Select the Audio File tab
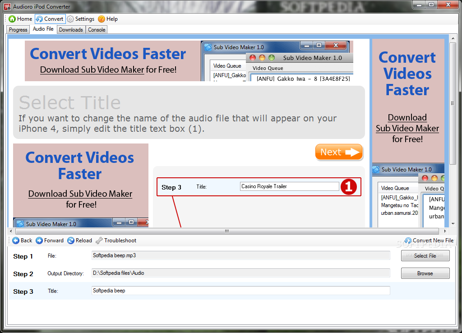This screenshot has width=462, height=333. (x=43, y=29)
